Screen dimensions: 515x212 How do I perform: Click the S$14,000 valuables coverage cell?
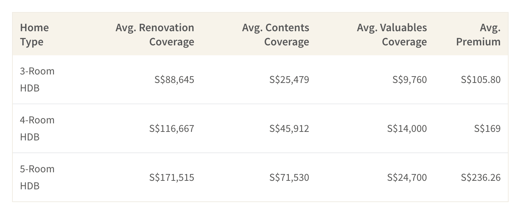coord(407,128)
